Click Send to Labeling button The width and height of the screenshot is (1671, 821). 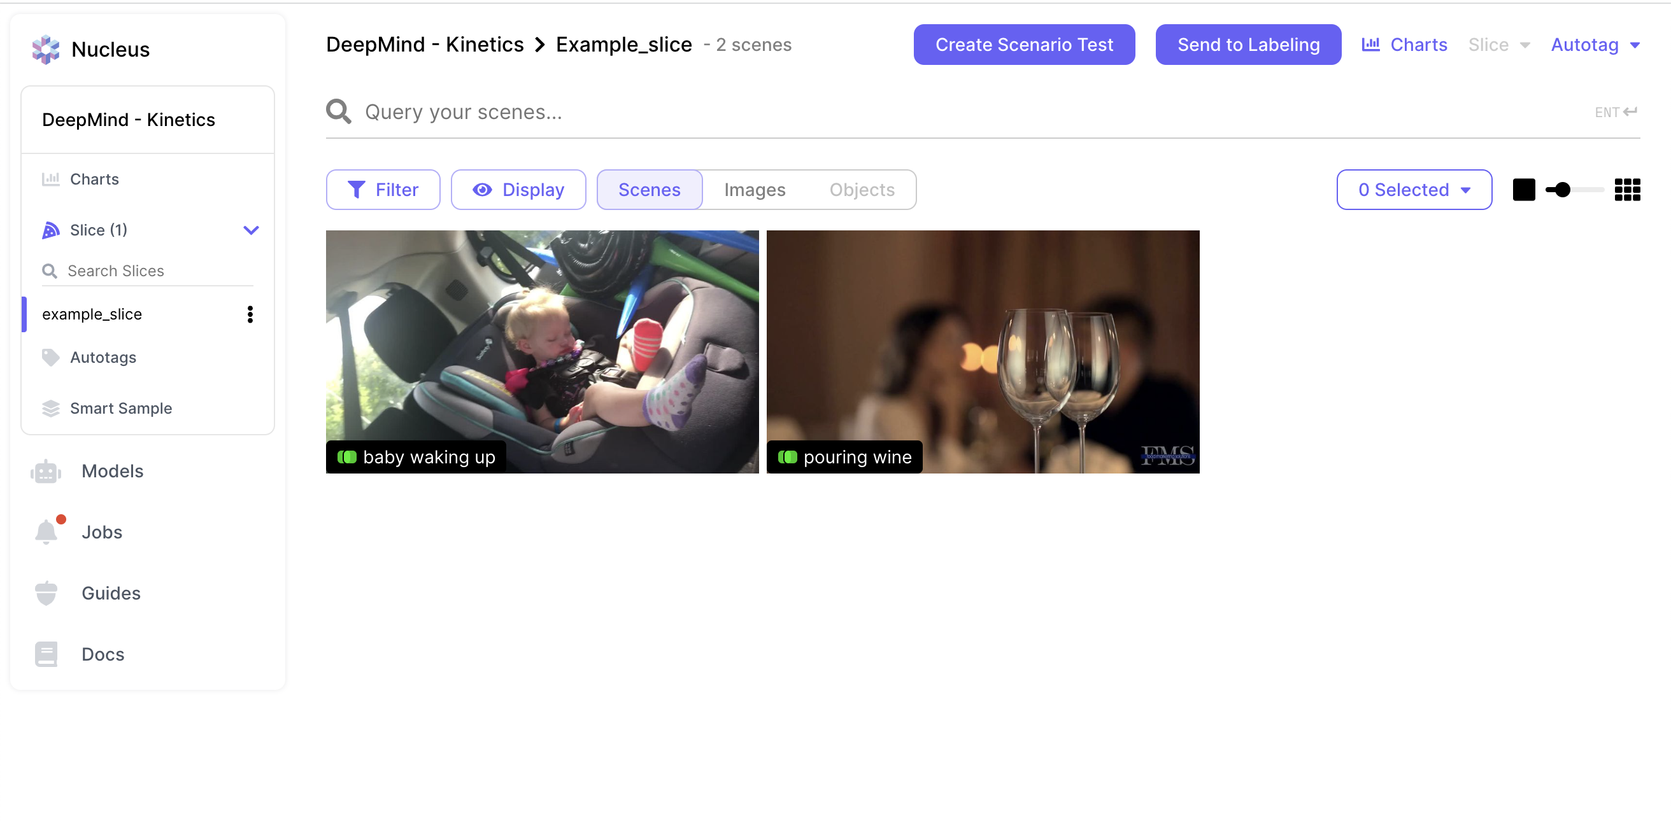point(1248,45)
